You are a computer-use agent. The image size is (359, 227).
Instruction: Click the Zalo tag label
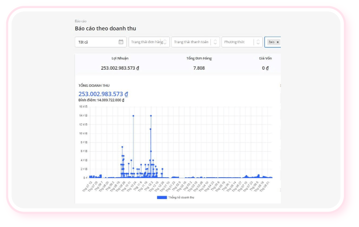tap(271, 42)
